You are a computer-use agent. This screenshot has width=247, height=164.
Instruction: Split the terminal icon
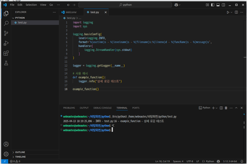221,108
